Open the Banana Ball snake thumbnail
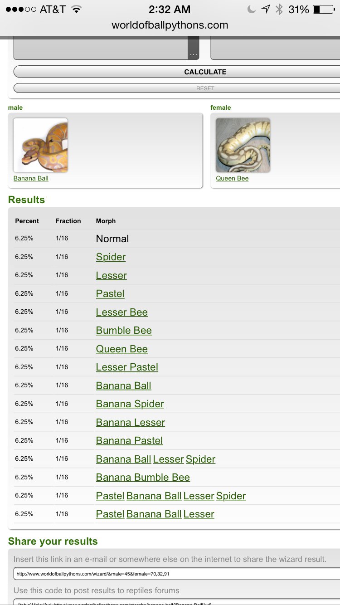 40,145
